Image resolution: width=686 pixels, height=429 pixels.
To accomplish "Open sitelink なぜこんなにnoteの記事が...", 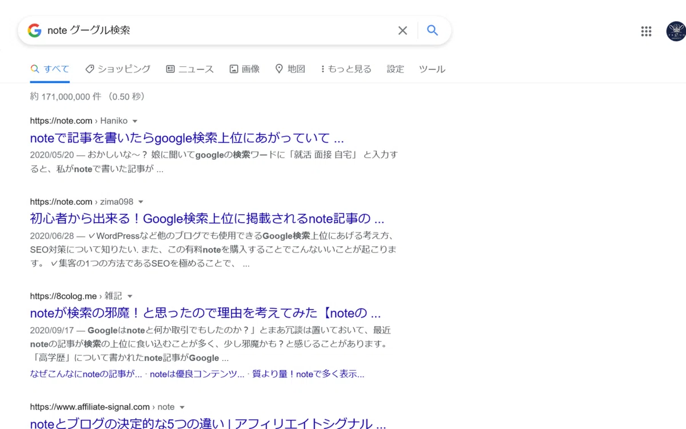I will 86,375.
